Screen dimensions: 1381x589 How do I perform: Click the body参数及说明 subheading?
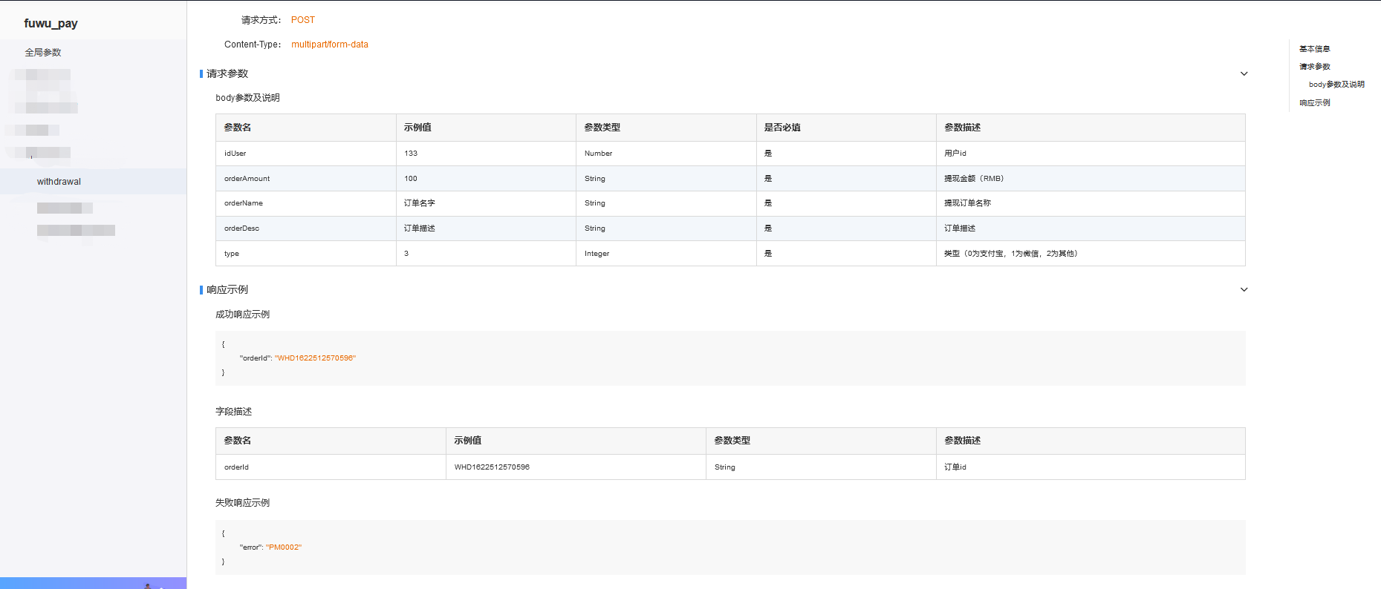(x=247, y=98)
